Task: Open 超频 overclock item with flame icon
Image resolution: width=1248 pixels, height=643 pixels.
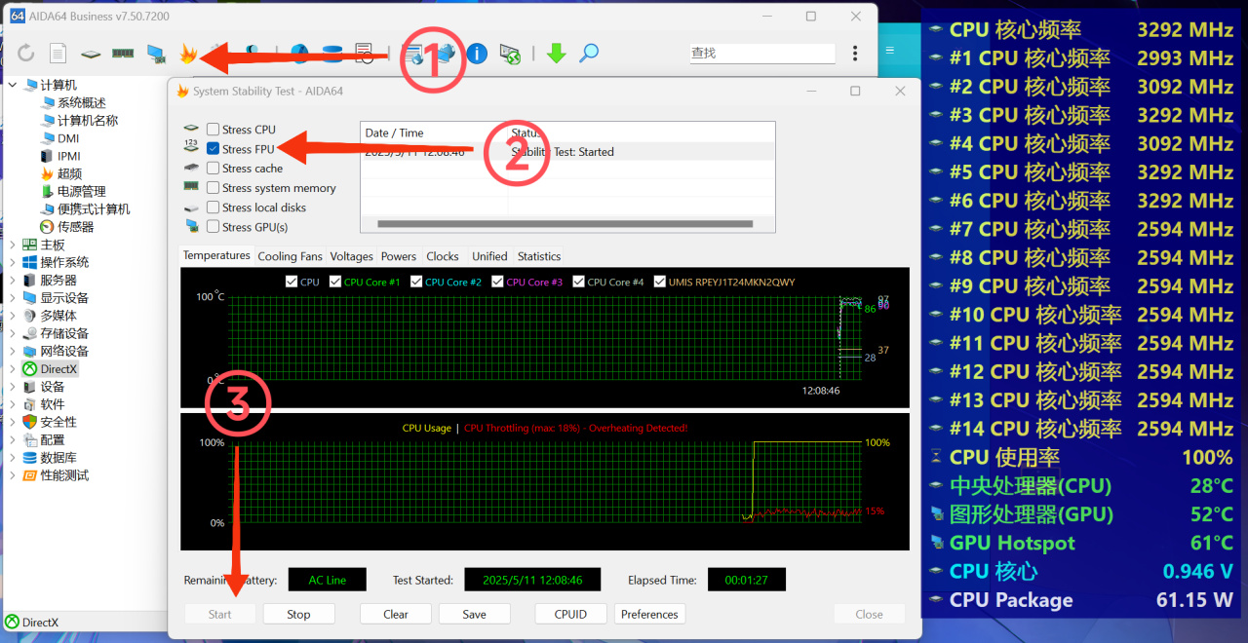Action: [x=69, y=173]
